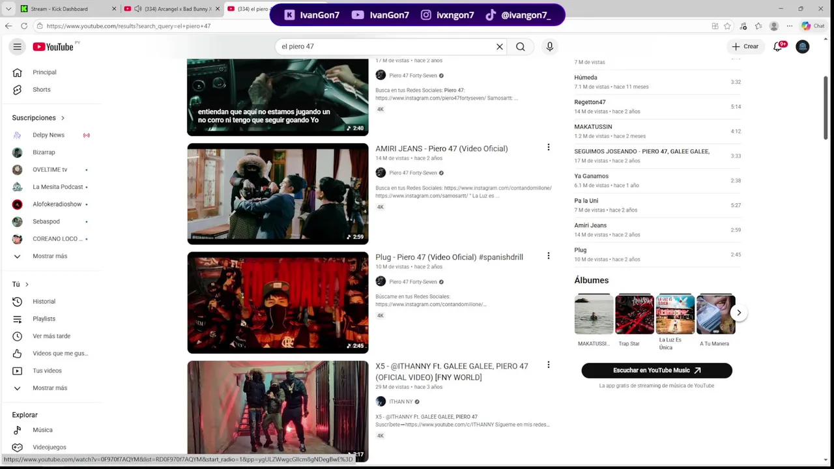Open MAKATUSSIN album cover

tap(594, 314)
